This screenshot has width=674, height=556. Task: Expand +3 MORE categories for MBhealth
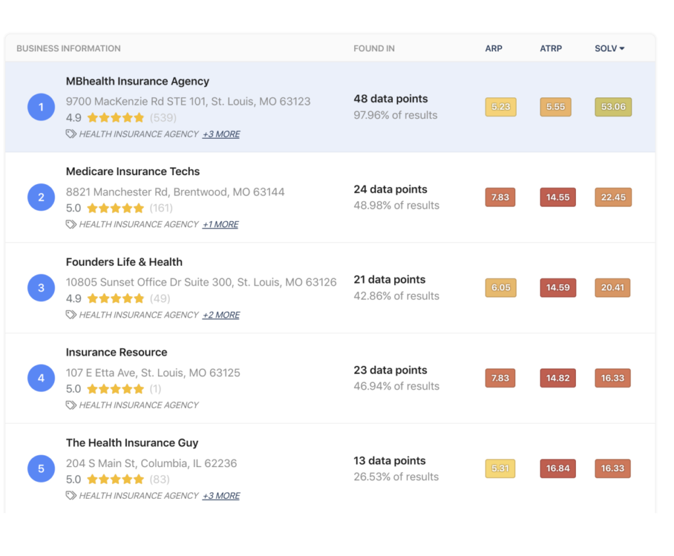coord(221,134)
